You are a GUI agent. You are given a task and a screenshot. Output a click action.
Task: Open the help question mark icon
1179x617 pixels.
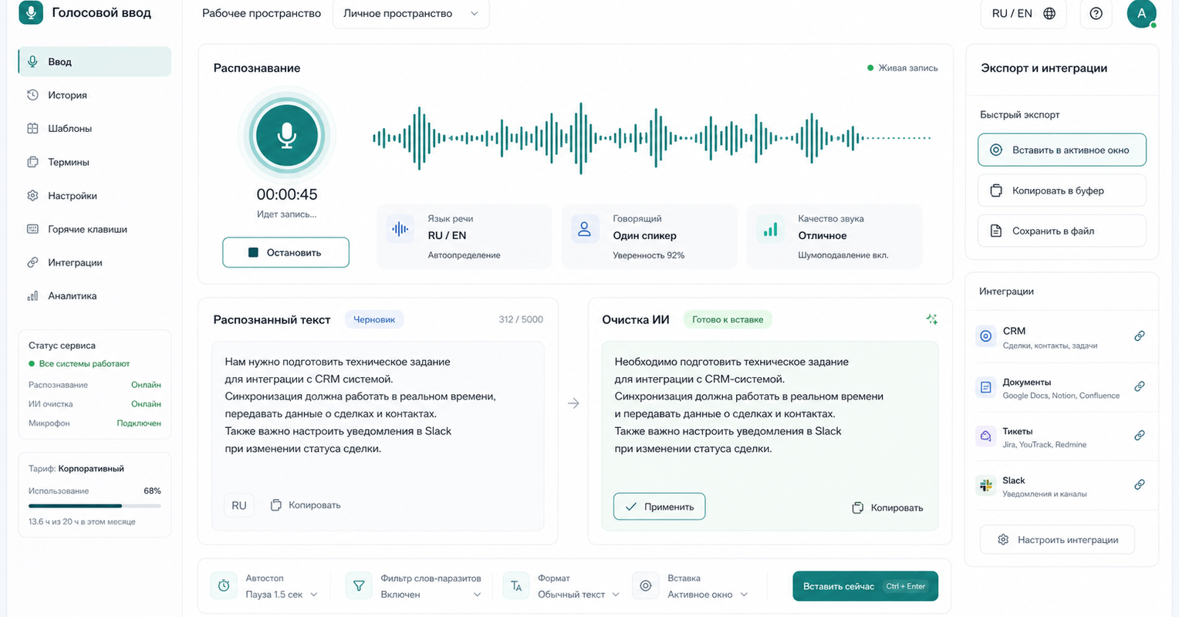1096,13
